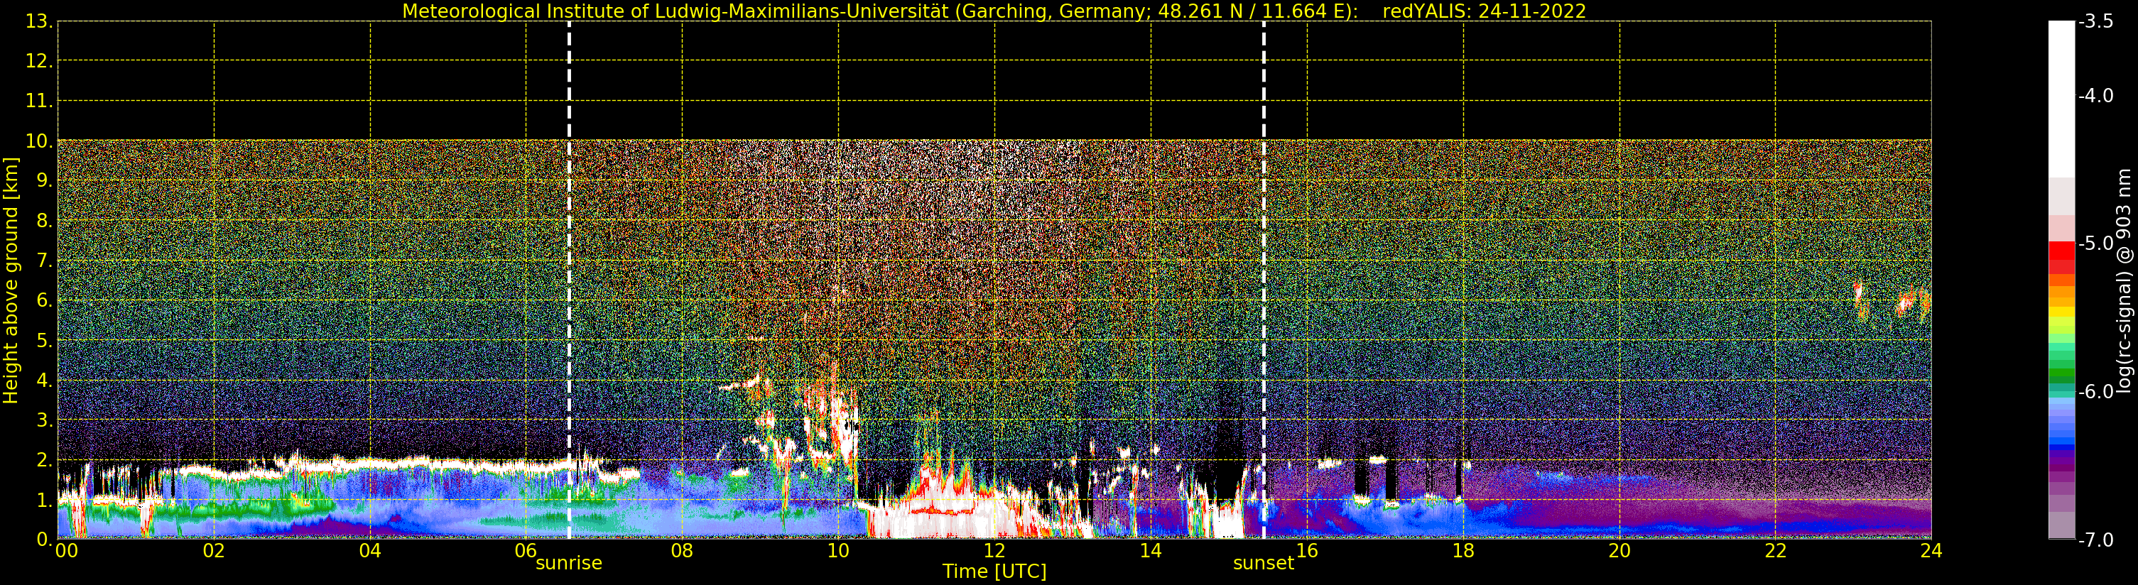Image resolution: width=2138 pixels, height=585 pixels.
Task: Click the white dashed sunrise marker line
Action: click(570, 280)
